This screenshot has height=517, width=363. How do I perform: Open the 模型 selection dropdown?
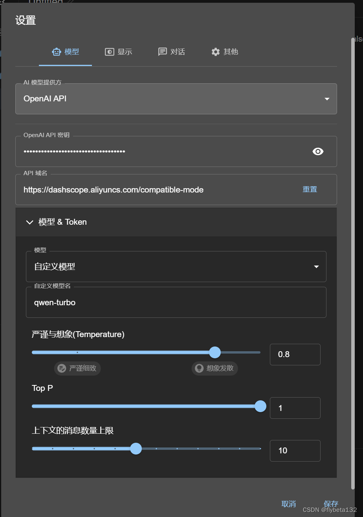click(176, 266)
